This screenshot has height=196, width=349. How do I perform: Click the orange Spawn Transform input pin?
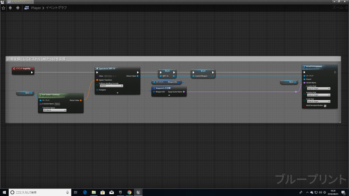97,80
